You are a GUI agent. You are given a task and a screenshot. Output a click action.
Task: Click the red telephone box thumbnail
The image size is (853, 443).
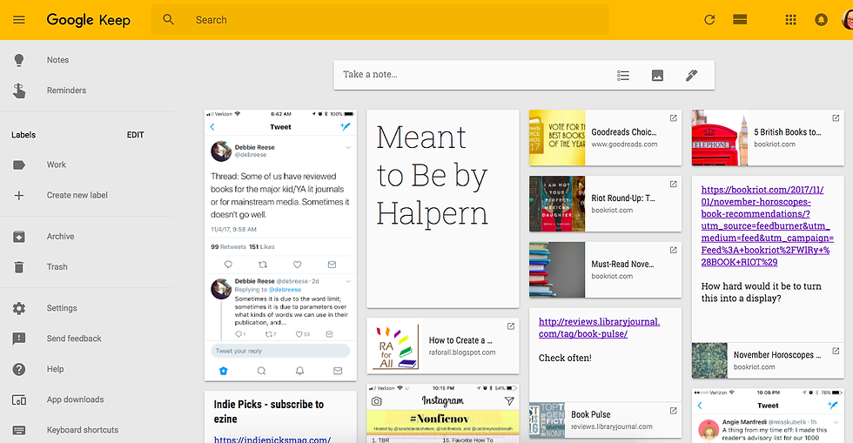point(720,138)
